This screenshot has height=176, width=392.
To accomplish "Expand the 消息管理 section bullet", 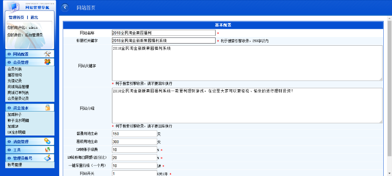I will [x=9, y=142].
